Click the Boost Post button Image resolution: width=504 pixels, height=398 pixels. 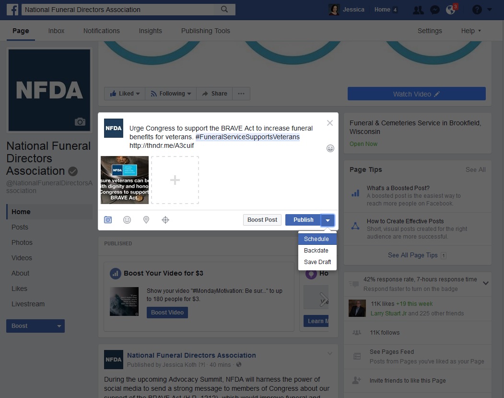click(x=262, y=220)
